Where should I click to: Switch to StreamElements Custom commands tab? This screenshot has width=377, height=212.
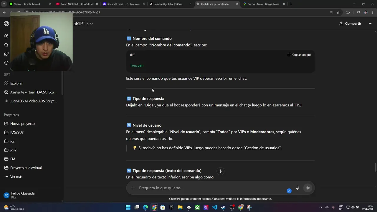point(124,4)
